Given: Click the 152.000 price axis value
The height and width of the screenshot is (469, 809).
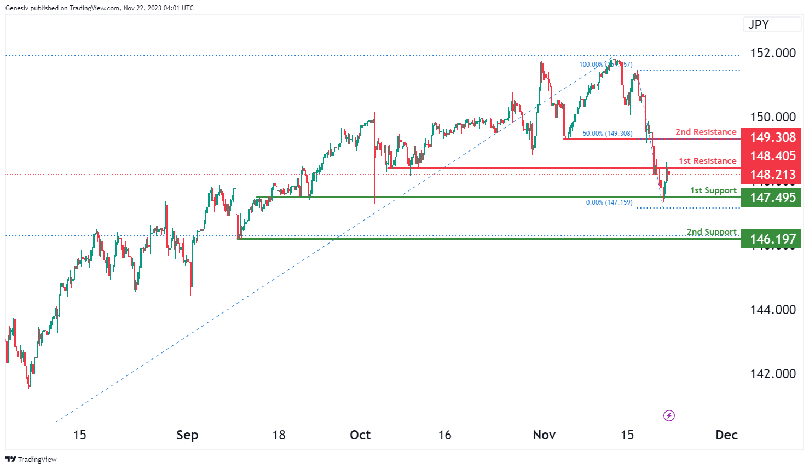Looking at the screenshot, I should pos(772,53).
